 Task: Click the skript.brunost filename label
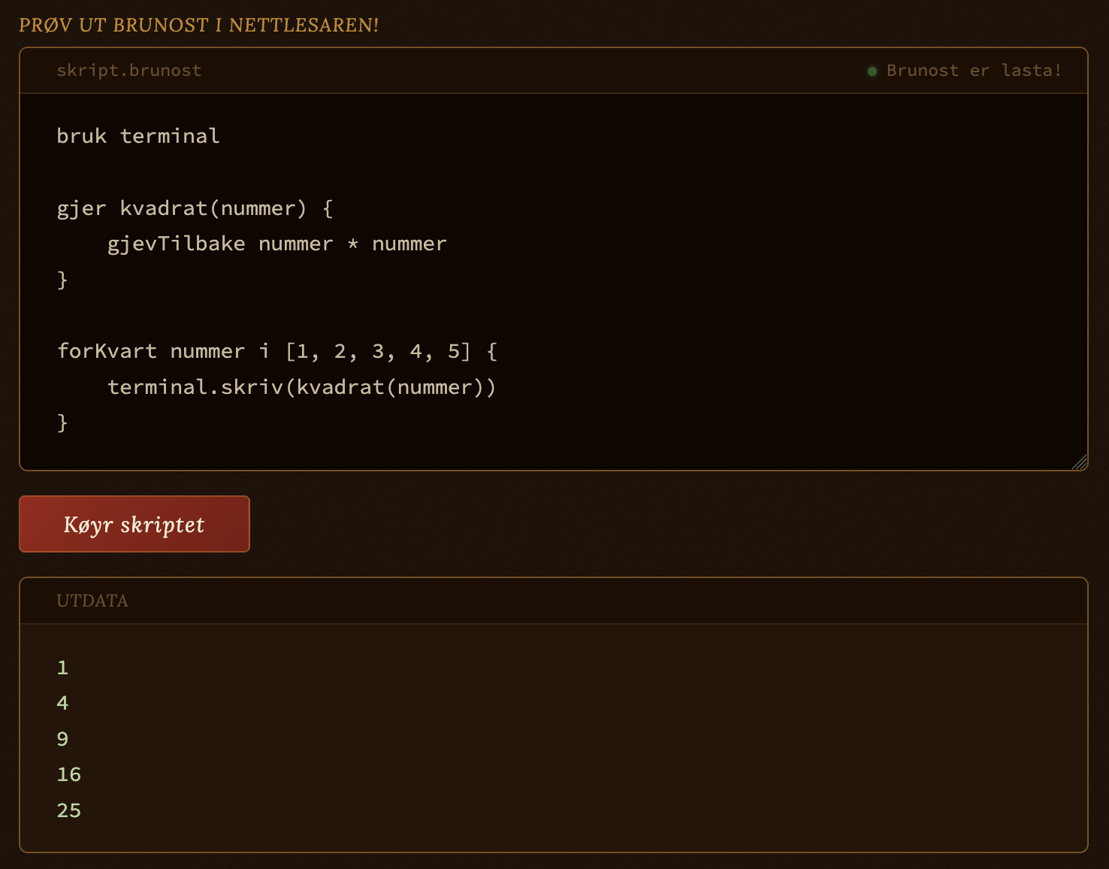128,71
